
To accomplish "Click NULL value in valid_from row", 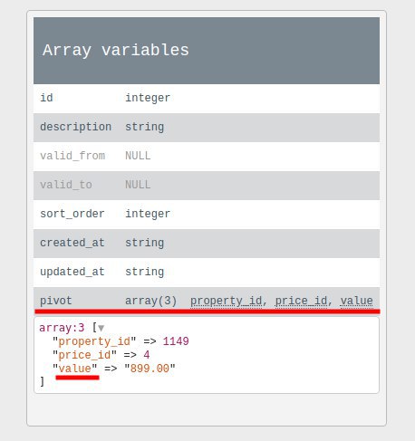I will (x=138, y=156).
